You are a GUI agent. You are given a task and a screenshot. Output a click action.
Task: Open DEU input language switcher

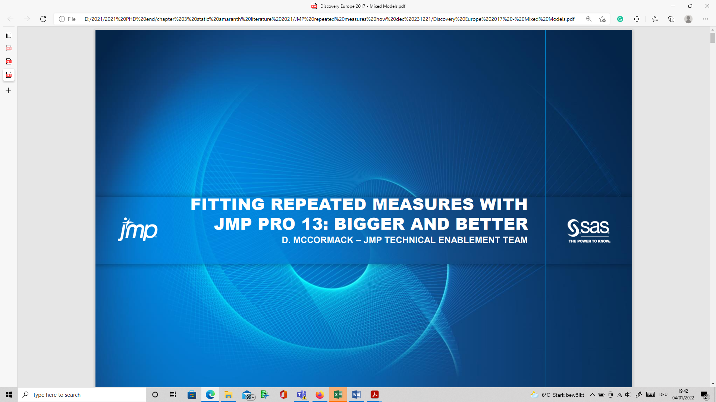pyautogui.click(x=663, y=395)
